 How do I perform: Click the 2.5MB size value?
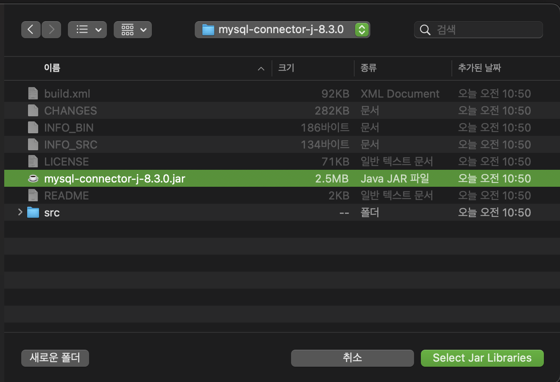(332, 178)
